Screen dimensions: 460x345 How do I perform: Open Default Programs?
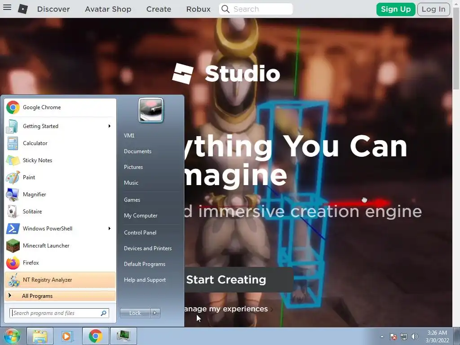(145, 264)
